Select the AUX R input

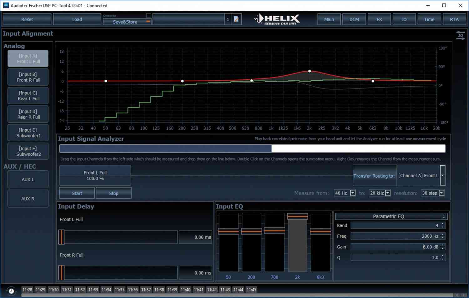[28, 199]
